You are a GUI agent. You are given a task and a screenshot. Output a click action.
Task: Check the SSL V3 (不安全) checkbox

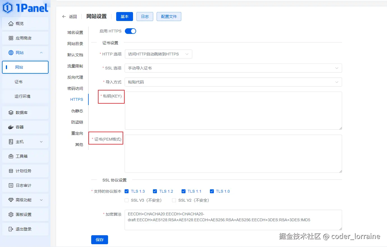point(127,200)
